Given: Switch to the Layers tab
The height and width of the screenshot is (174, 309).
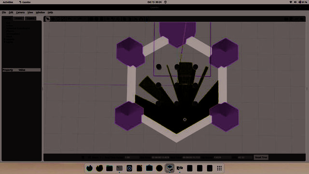Looking at the screenshot, I should pos(30,18).
